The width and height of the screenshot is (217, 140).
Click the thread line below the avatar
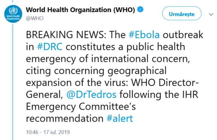coord(13,81)
